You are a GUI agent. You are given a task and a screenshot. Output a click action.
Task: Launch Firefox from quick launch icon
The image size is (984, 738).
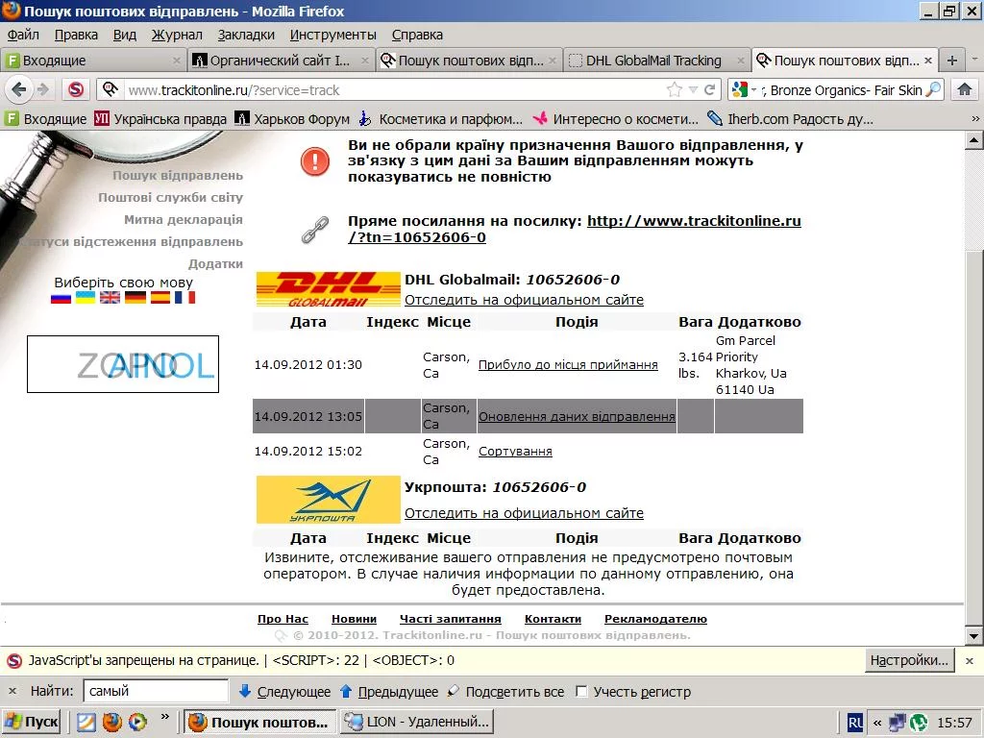(x=112, y=723)
